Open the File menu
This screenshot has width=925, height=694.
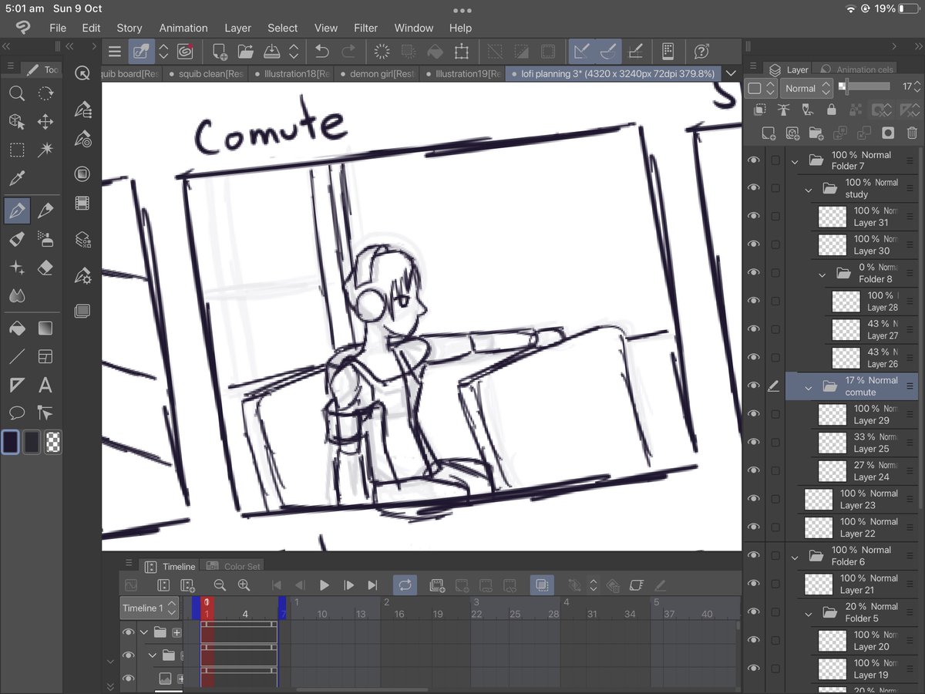click(58, 28)
